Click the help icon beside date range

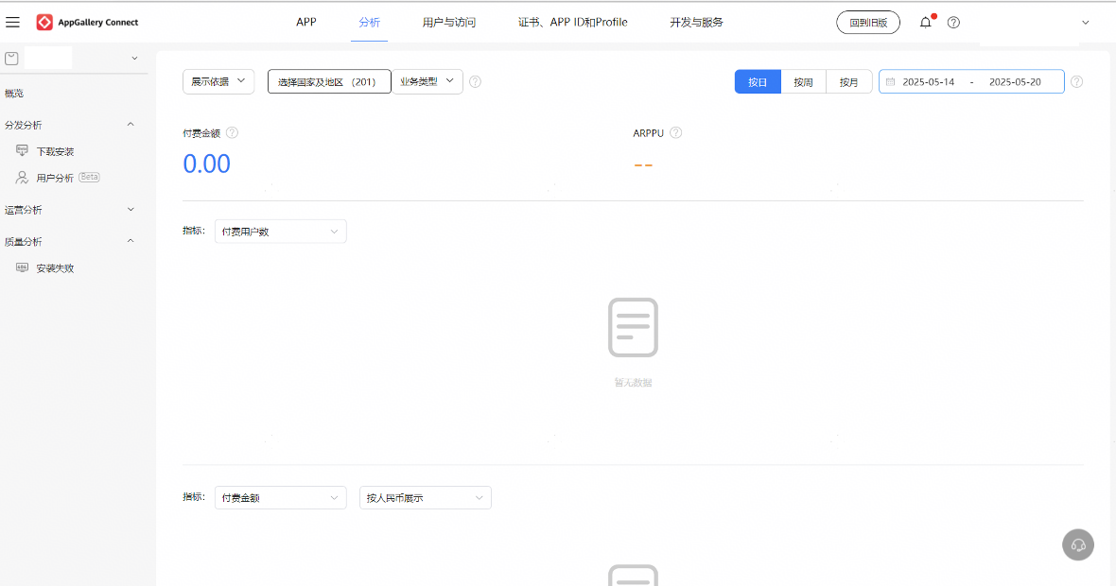point(1076,82)
